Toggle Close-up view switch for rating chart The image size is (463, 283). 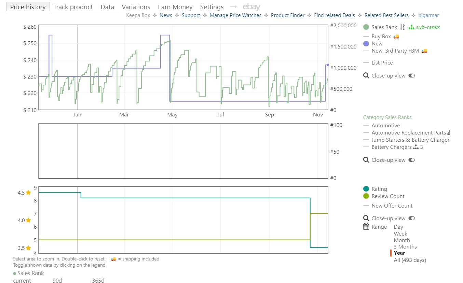point(412,218)
